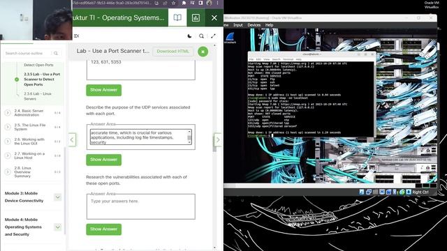
Task: Expand Module 3 Mobile Device Connectivity
Action: tap(57, 197)
